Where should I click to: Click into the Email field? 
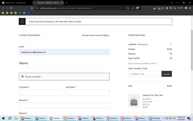[64, 52]
